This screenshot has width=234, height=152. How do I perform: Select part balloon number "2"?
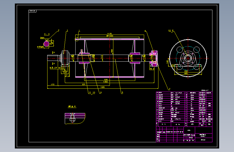point(59,30)
